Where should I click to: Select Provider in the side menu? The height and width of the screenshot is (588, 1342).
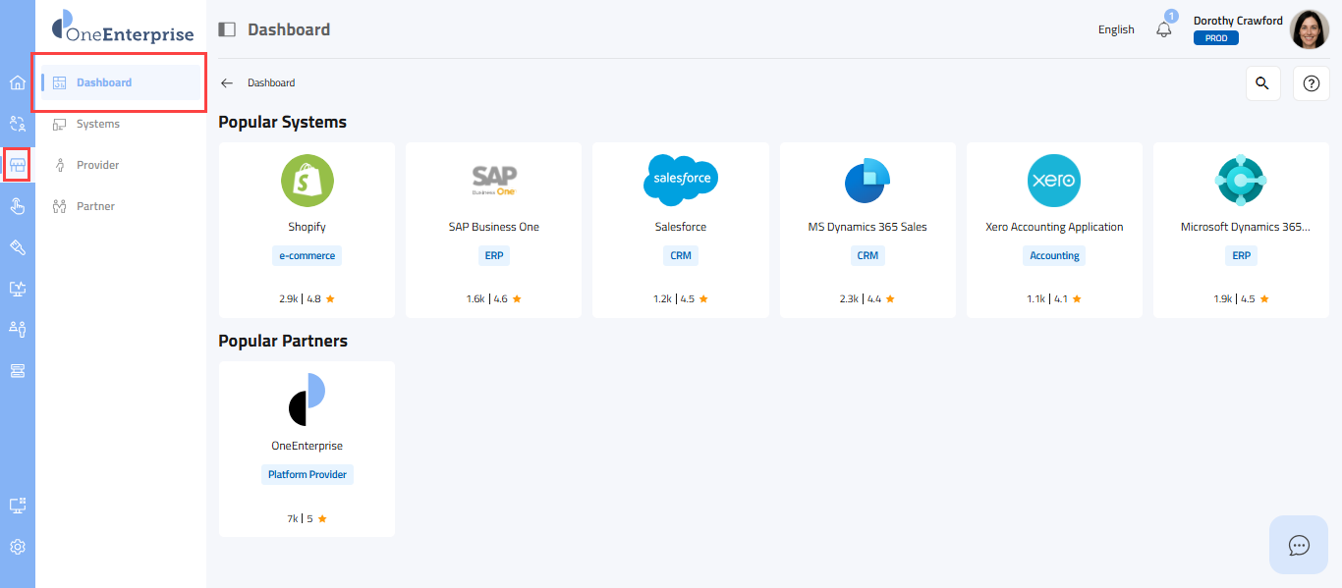98,165
